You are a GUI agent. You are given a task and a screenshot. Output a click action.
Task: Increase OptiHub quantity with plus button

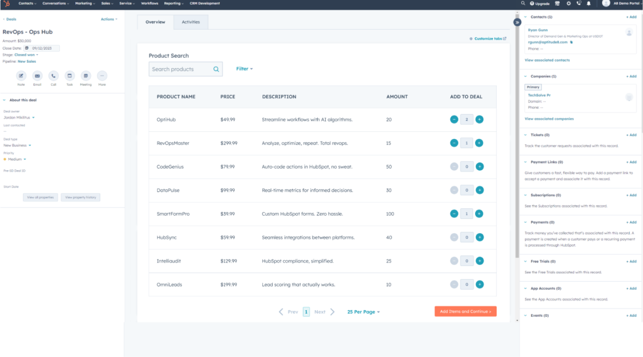point(479,119)
